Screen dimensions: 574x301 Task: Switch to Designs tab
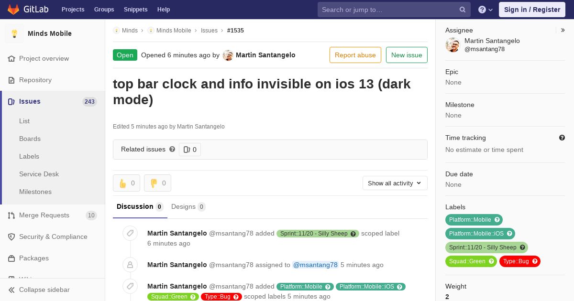click(188, 207)
